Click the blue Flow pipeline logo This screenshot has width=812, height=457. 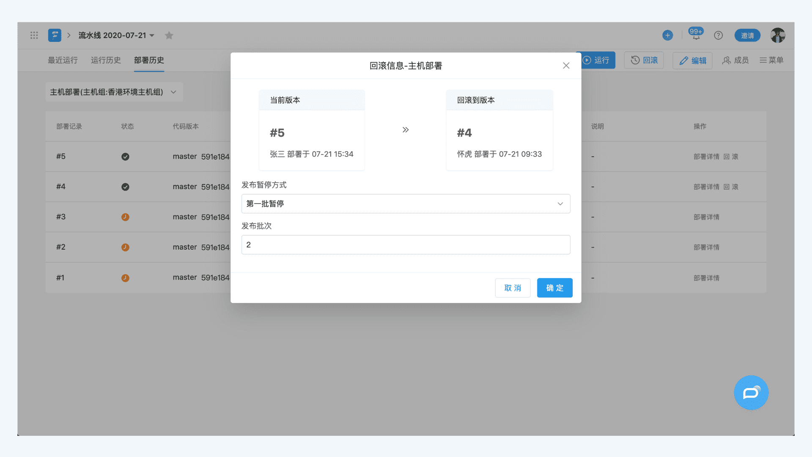click(x=55, y=35)
